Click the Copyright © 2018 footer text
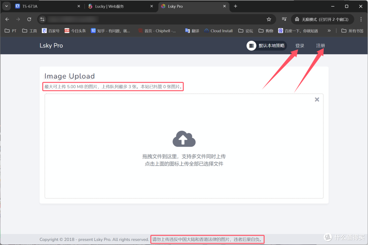The height and width of the screenshot is (245, 368). (94, 239)
